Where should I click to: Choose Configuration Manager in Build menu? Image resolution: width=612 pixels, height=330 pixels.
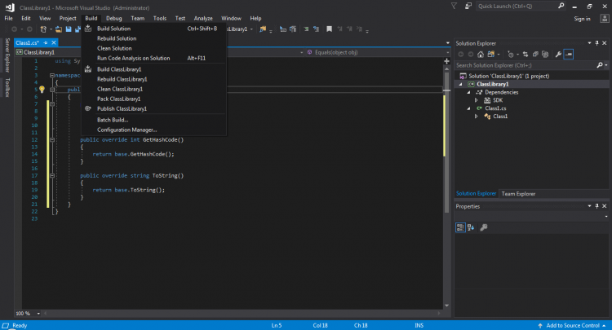click(126, 130)
